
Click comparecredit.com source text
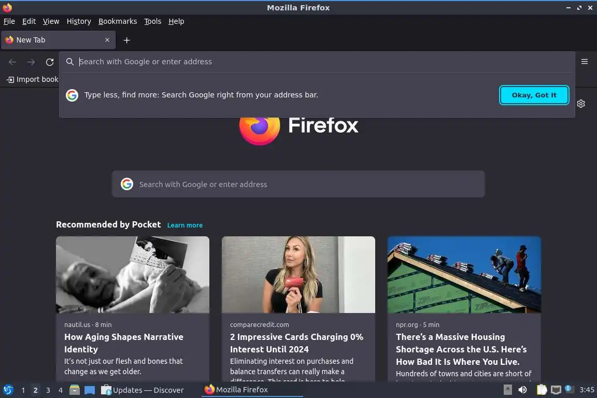tap(259, 324)
